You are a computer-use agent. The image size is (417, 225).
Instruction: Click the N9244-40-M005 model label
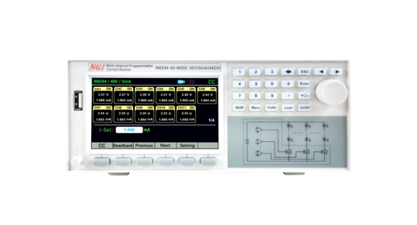point(171,68)
